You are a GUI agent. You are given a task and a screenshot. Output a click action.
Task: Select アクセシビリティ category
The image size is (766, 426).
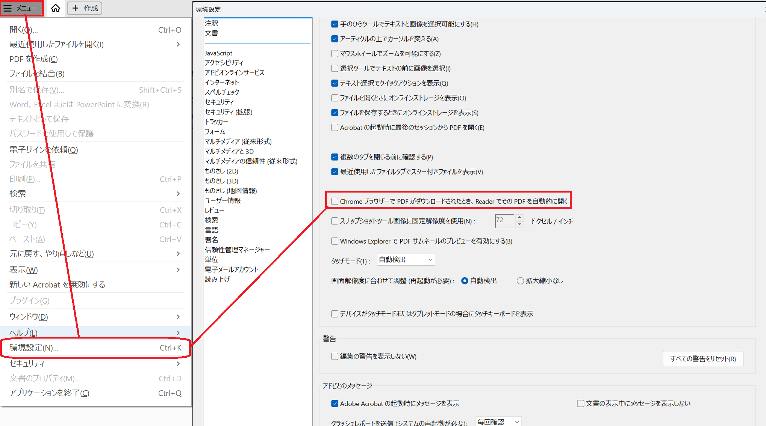coord(224,63)
